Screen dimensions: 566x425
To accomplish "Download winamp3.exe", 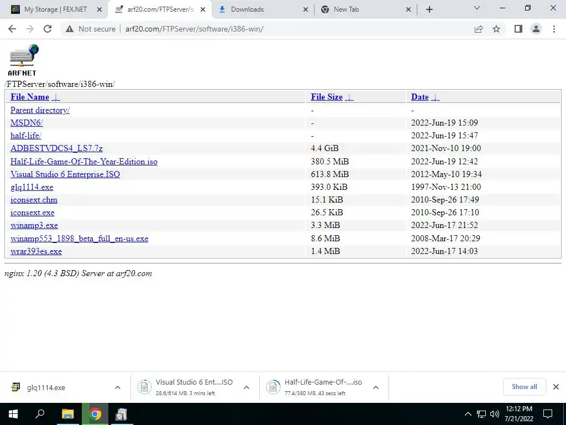I will [x=34, y=226].
